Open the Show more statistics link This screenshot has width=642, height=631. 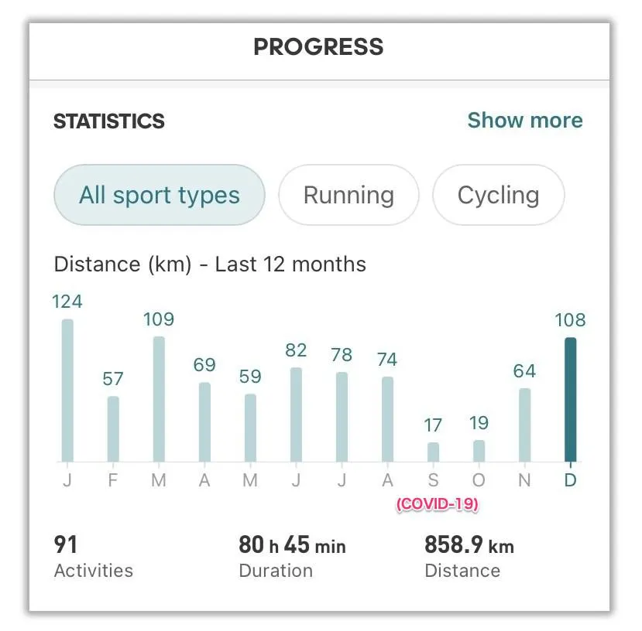524,121
